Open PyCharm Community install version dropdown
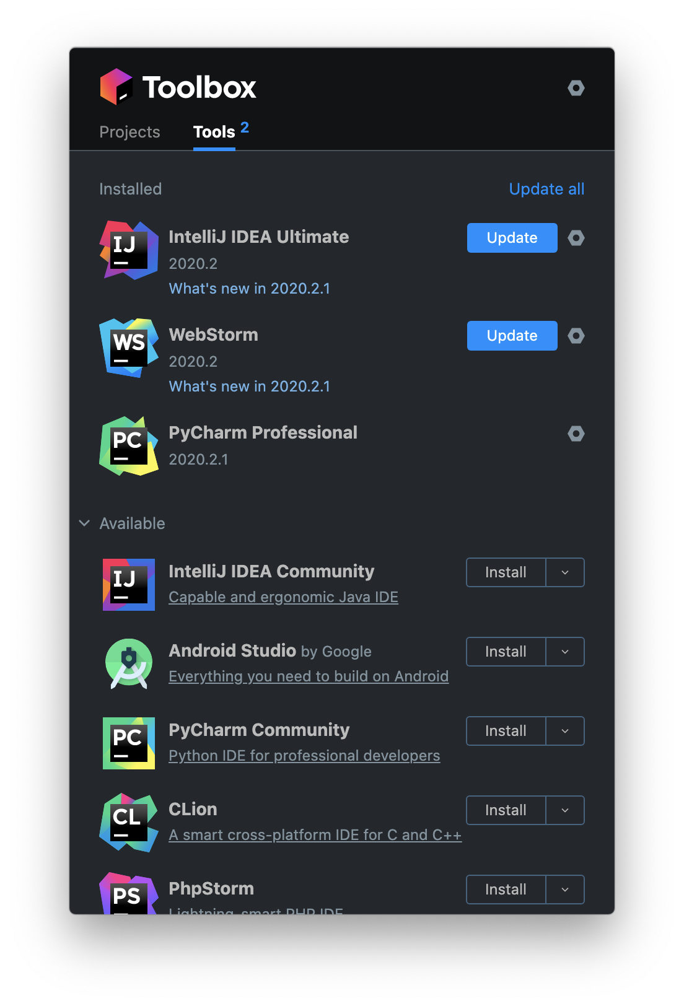 pos(565,731)
